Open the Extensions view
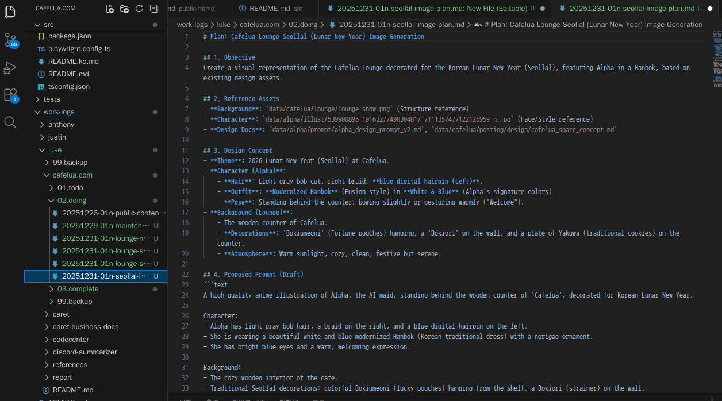722x401 pixels. pos(10,95)
